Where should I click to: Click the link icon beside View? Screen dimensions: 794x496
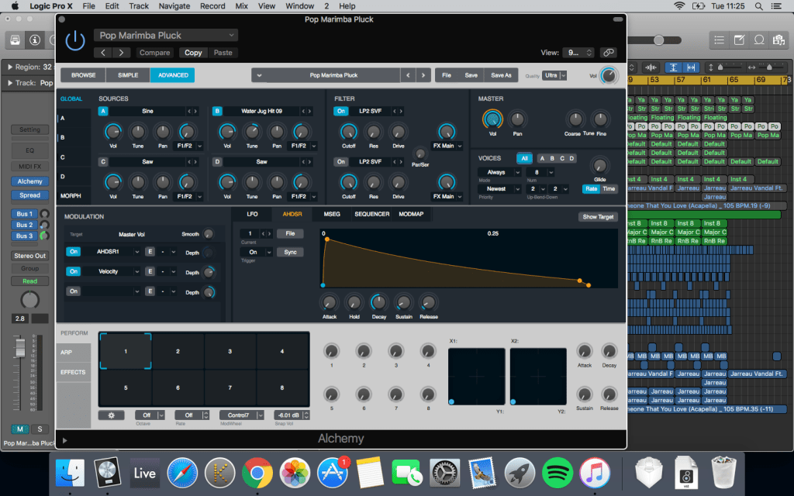pyautogui.click(x=609, y=53)
